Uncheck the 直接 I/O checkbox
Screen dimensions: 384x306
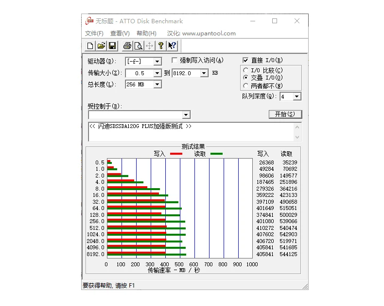tap(245, 61)
